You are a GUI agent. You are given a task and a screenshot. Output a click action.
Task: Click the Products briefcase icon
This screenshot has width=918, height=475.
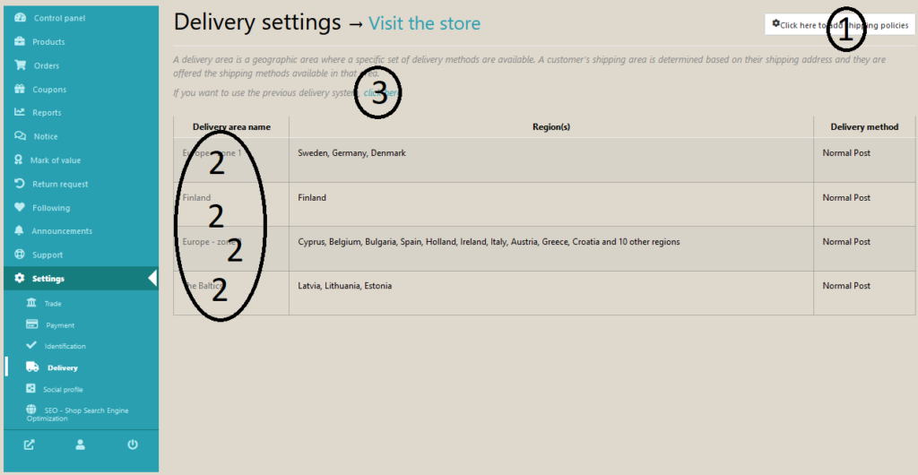point(20,42)
